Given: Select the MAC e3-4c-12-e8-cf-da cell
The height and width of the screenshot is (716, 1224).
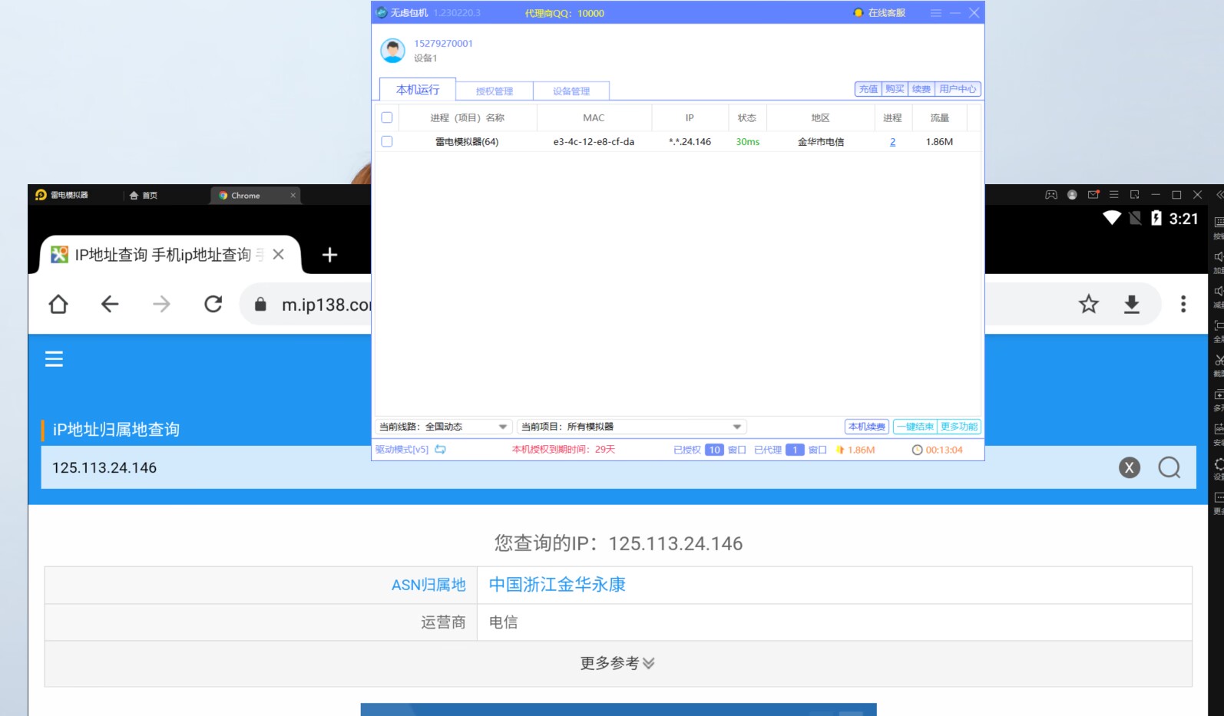Looking at the screenshot, I should click(x=594, y=142).
